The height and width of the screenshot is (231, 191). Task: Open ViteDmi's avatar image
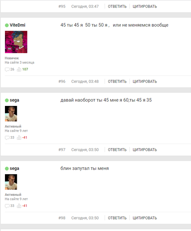(16, 42)
